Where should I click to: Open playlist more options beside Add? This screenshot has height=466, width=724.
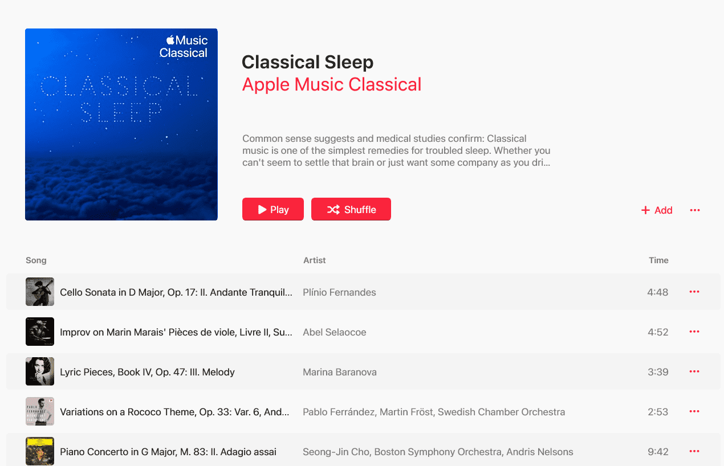pyautogui.click(x=694, y=210)
